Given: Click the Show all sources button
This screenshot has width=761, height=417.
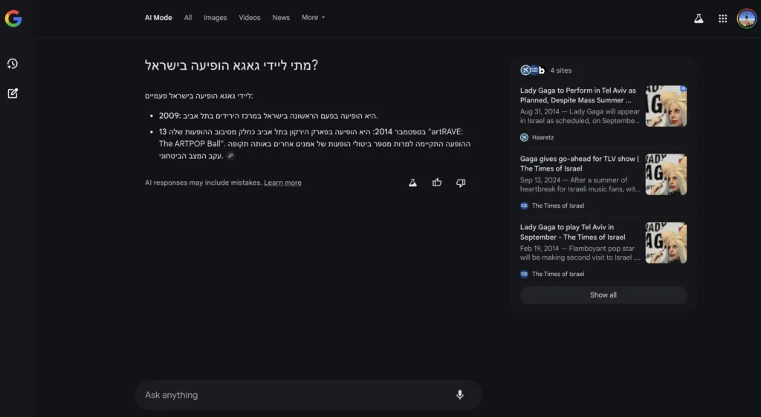Looking at the screenshot, I should pyautogui.click(x=603, y=295).
